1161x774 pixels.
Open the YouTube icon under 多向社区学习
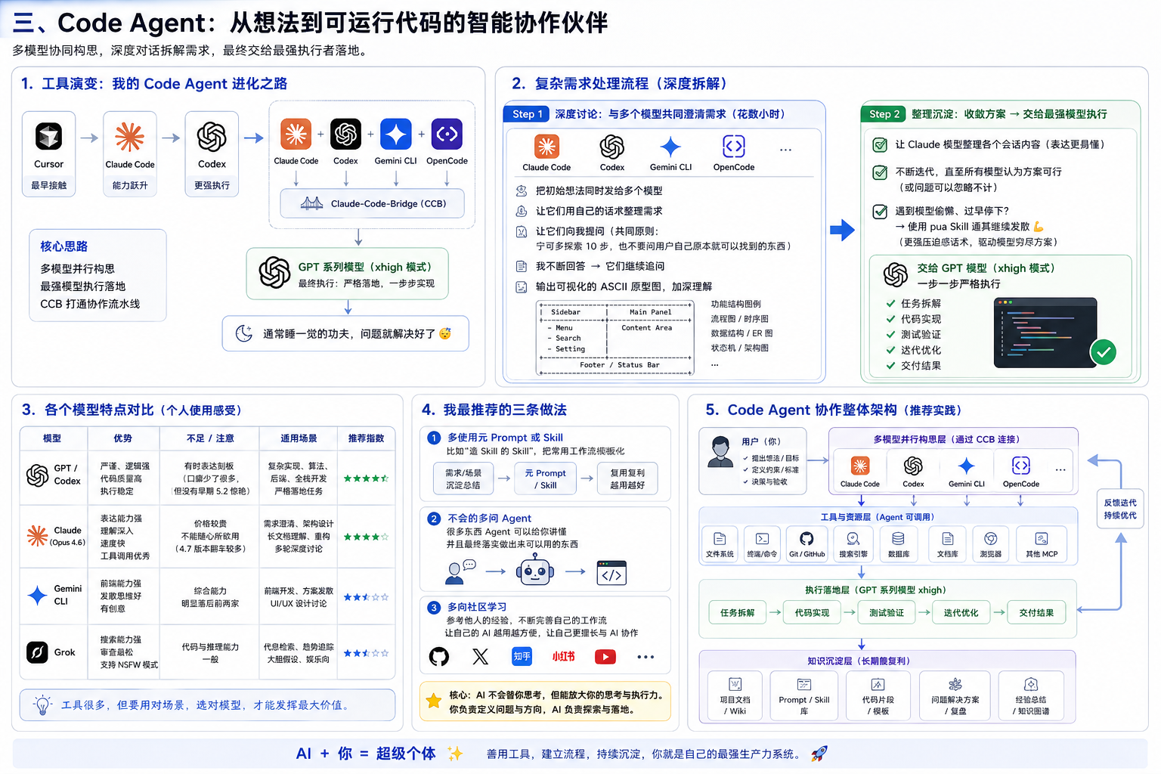(x=605, y=657)
